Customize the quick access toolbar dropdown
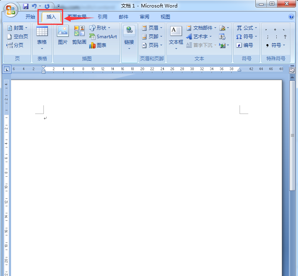The height and width of the screenshot is (276, 298). (58, 6)
